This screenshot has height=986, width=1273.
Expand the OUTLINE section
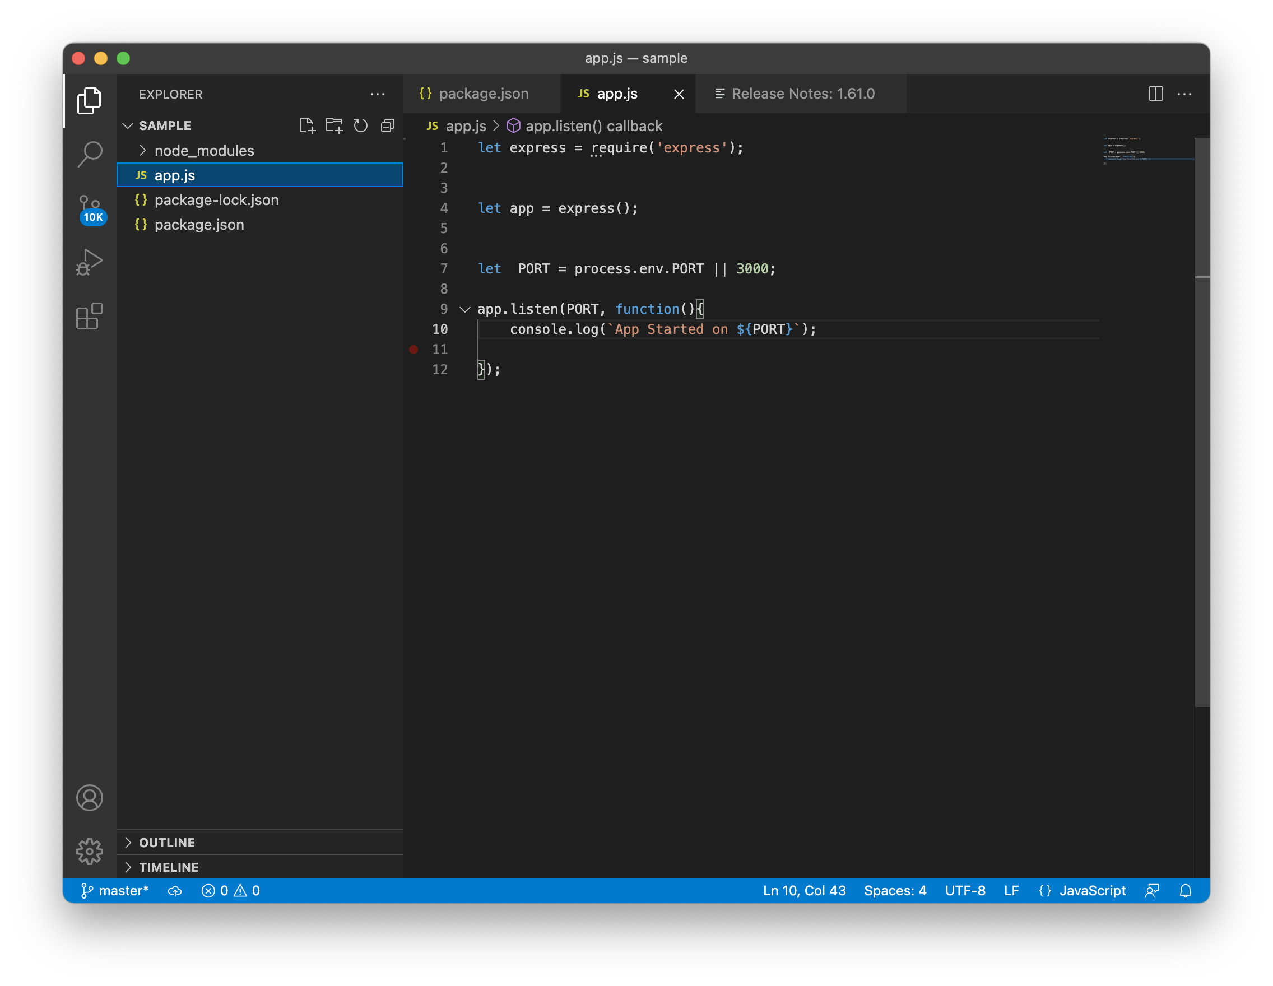coord(167,843)
